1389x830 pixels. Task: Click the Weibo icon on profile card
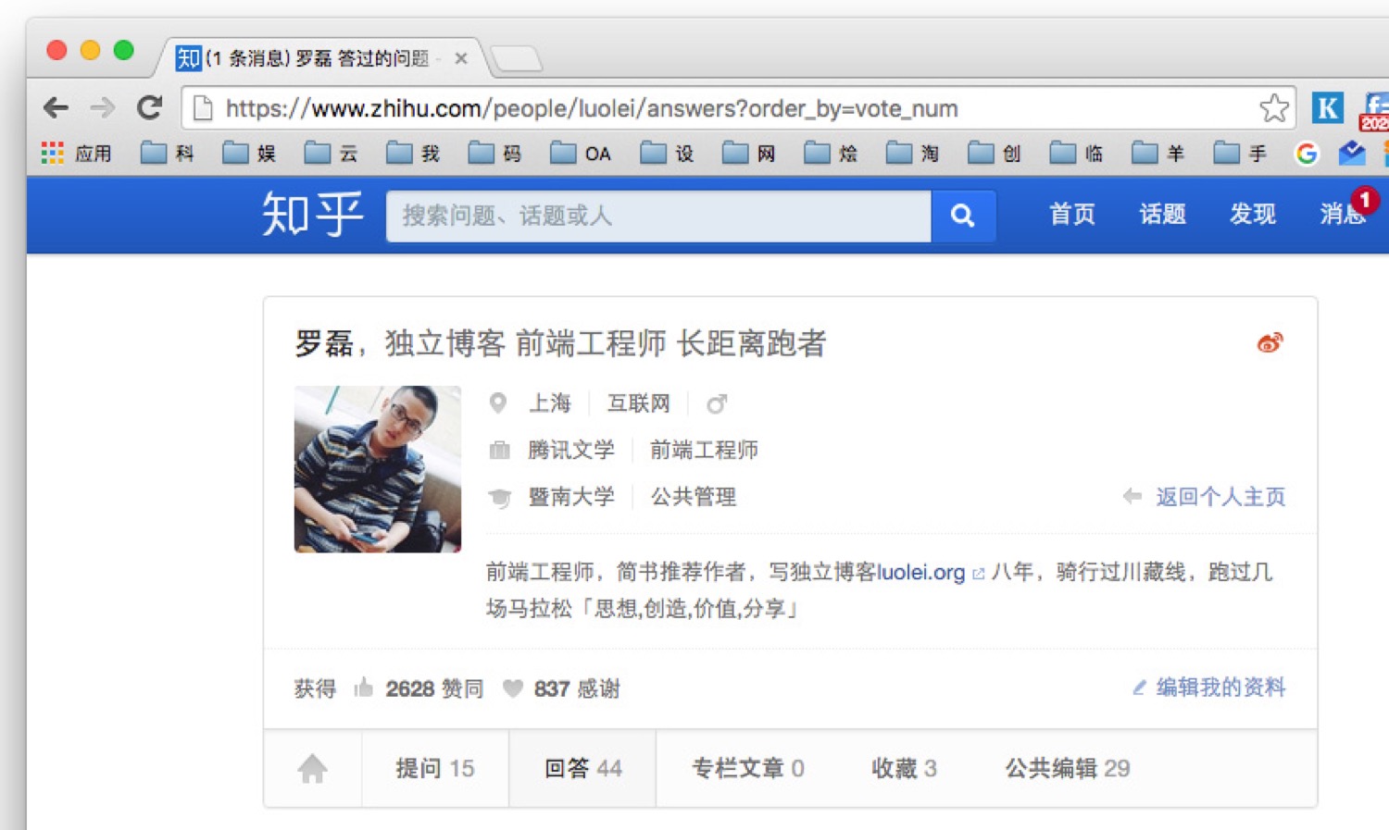(x=1270, y=343)
